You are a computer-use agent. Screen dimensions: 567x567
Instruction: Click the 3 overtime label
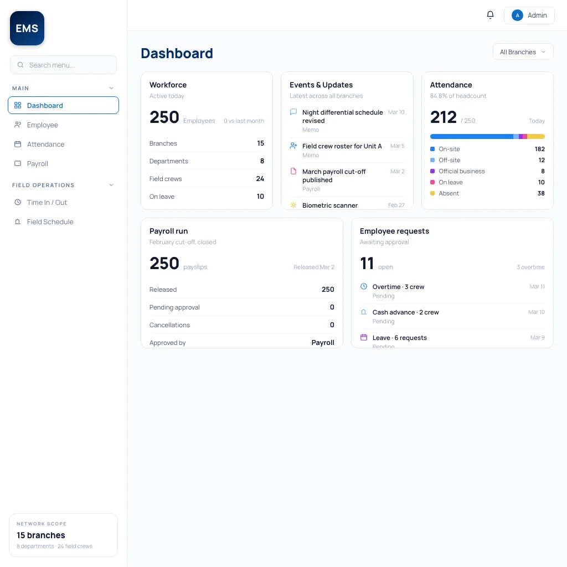(530, 267)
